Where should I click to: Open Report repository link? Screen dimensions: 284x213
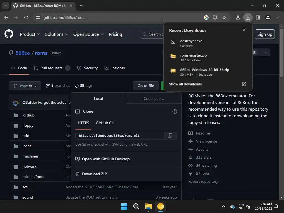point(203,181)
